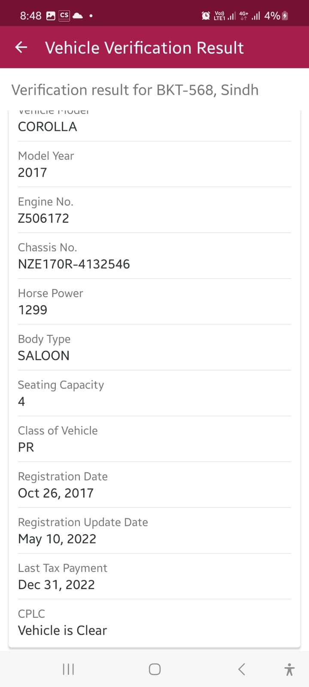Tap the Vehicle Verification Result title
The height and width of the screenshot is (687, 309).
[144, 48]
